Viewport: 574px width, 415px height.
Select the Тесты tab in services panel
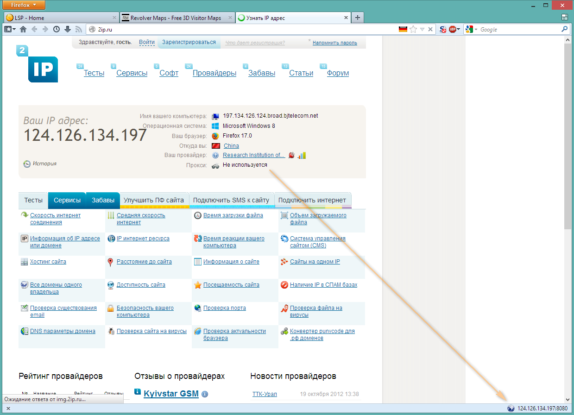point(33,200)
